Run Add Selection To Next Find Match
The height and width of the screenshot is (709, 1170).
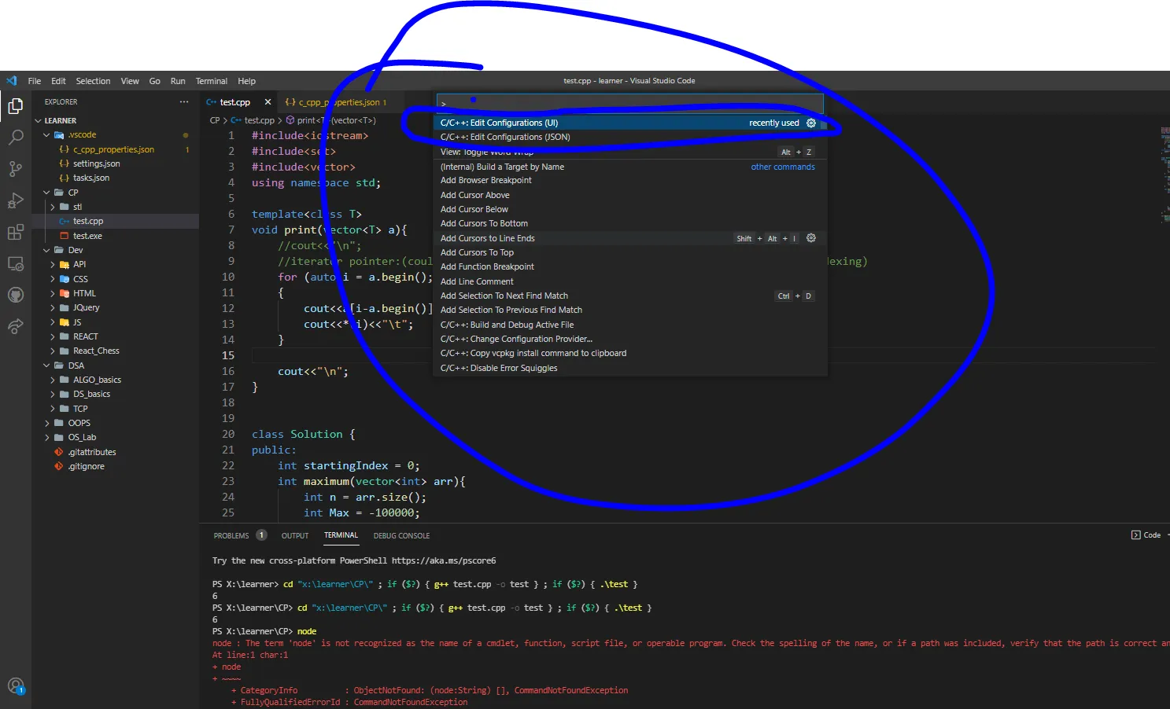[x=629, y=296]
